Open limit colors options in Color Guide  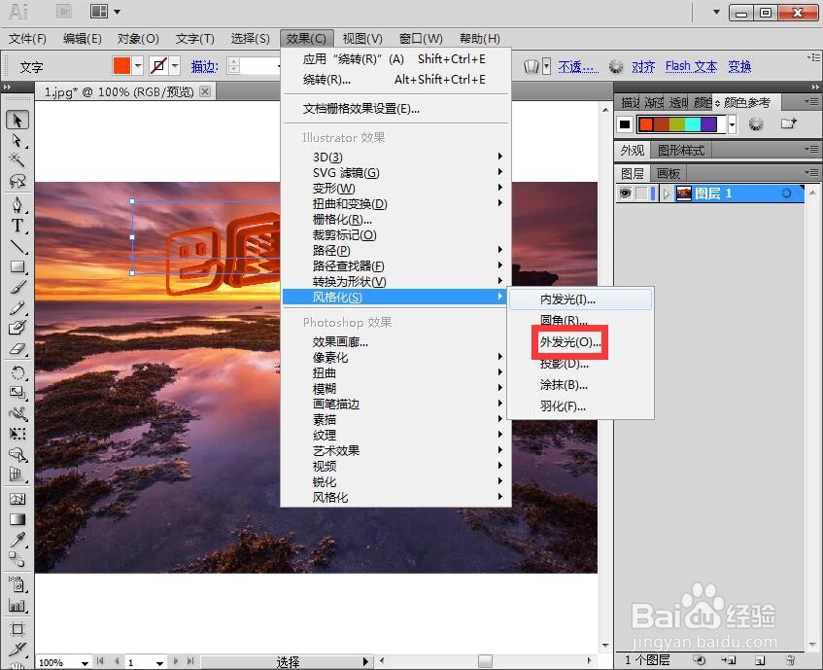click(x=755, y=123)
